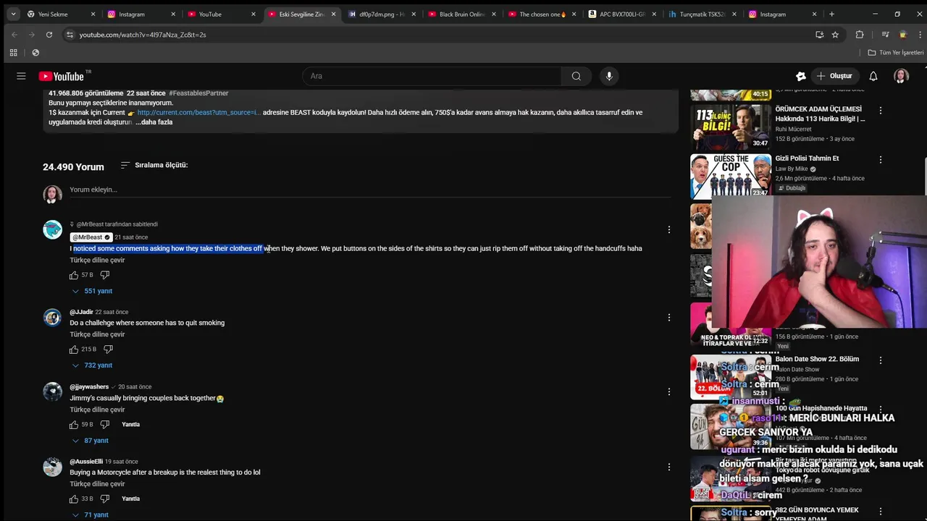
Task: Open the Gizli Polisi Tahmin Et thumbnail
Action: coord(730,176)
